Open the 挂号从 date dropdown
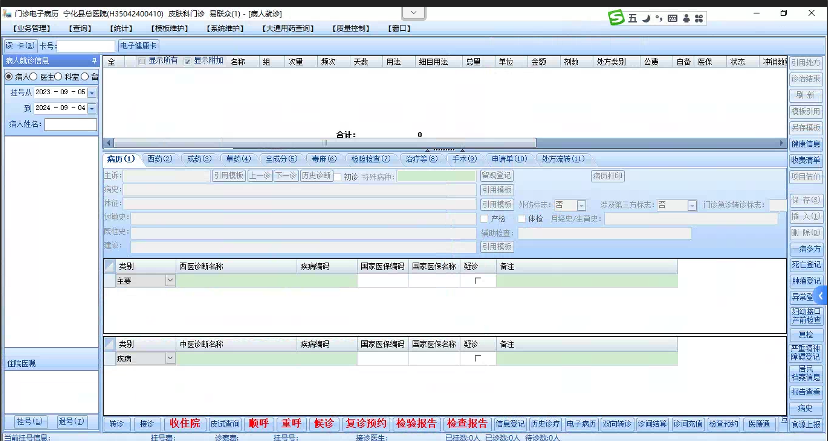 92,93
